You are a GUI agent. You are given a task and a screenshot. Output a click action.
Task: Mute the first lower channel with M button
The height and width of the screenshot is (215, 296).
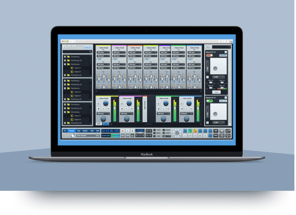(108, 109)
